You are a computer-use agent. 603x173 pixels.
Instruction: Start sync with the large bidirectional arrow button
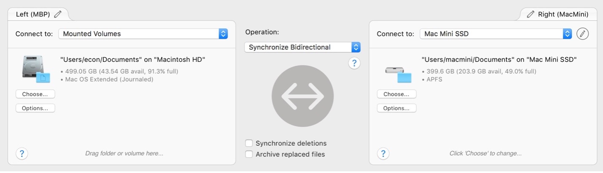point(303,96)
